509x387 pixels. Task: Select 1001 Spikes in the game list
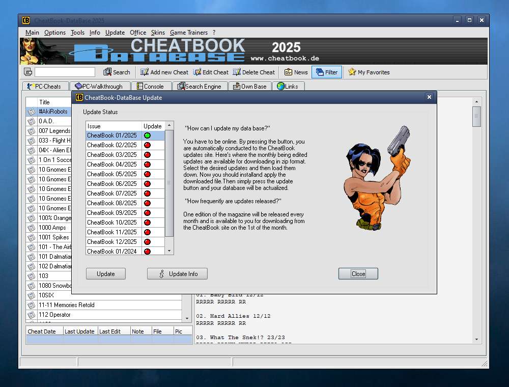[x=54, y=237]
